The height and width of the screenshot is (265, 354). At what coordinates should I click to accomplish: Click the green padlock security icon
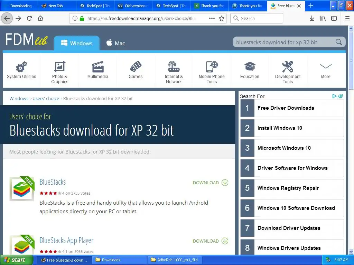click(x=82, y=18)
